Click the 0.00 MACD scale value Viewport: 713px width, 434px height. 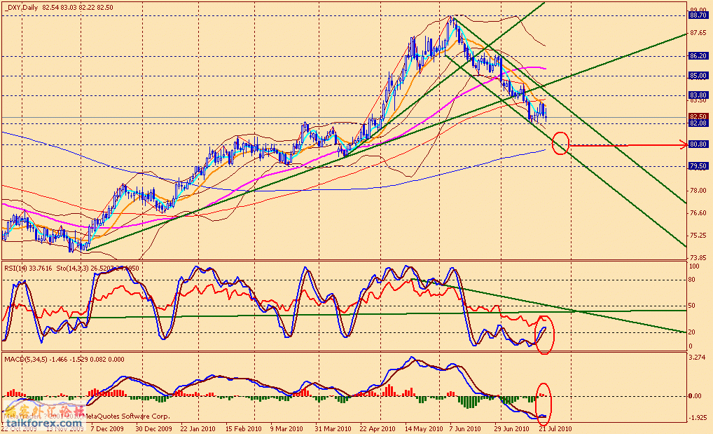pos(695,395)
